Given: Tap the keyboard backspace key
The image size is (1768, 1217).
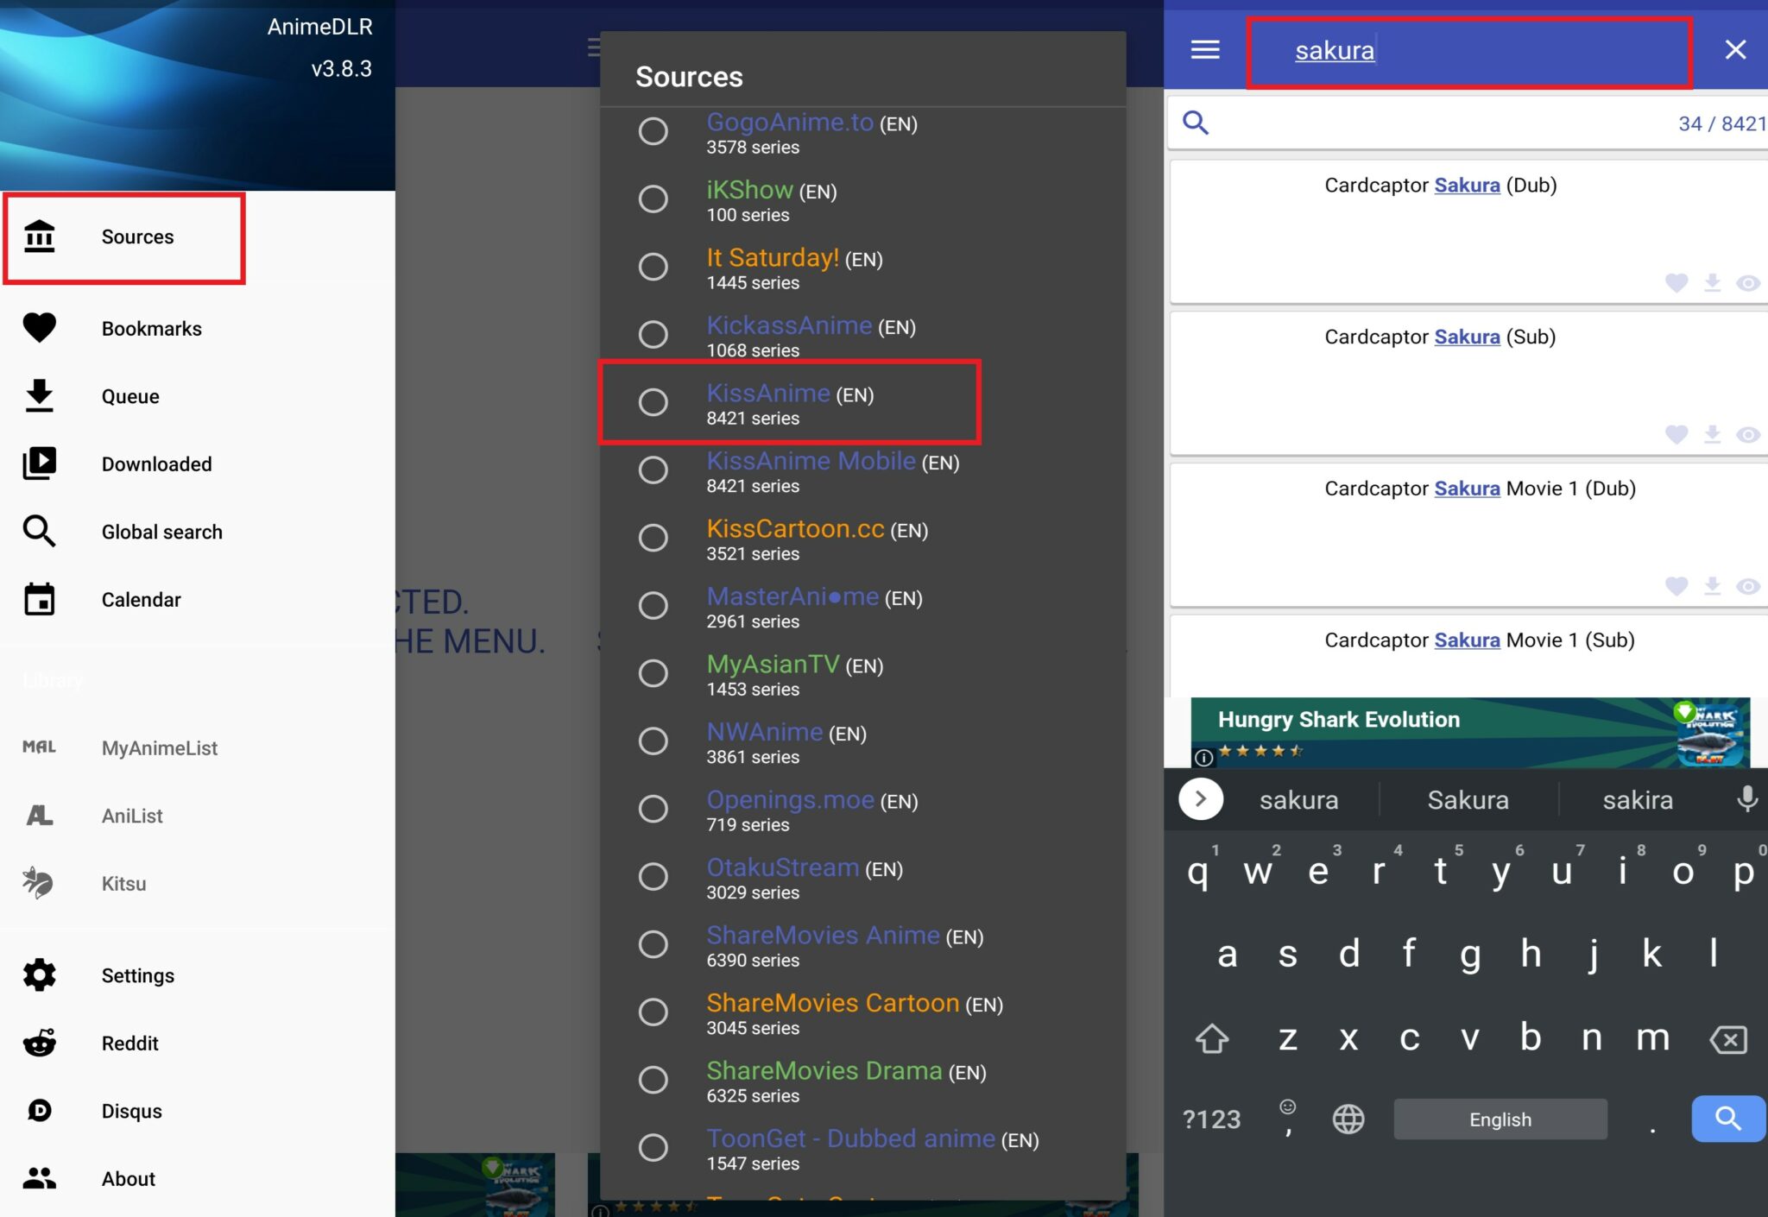Looking at the screenshot, I should (x=1728, y=1039).
